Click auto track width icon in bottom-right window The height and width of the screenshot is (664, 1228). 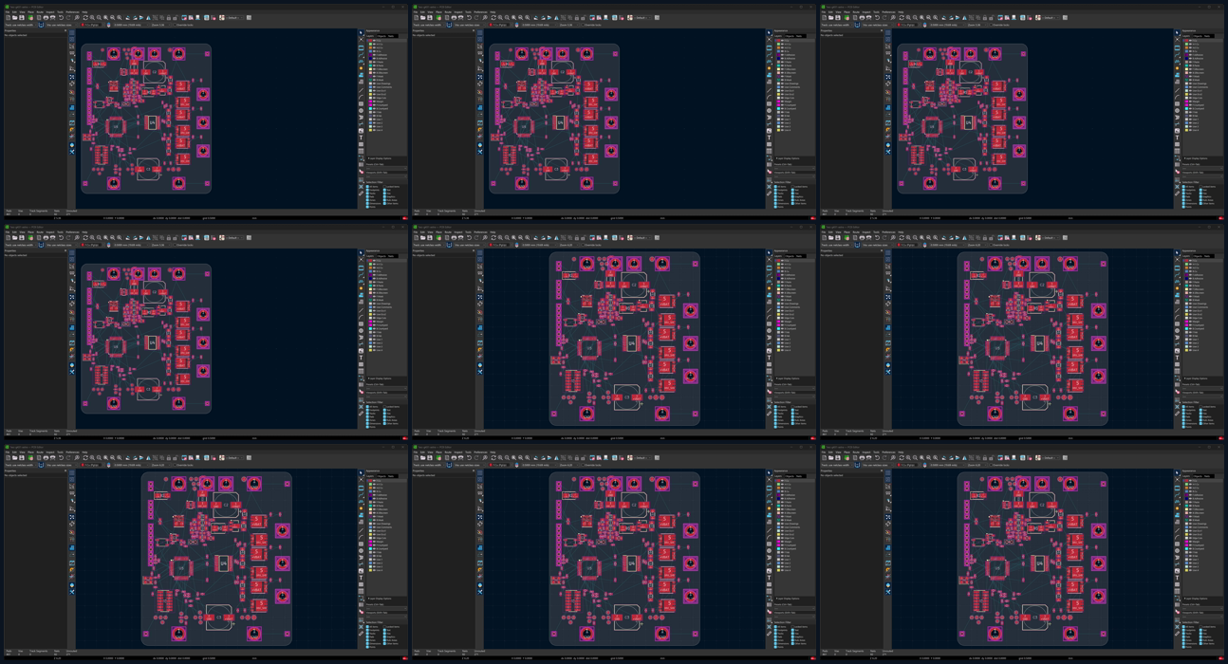857,465
